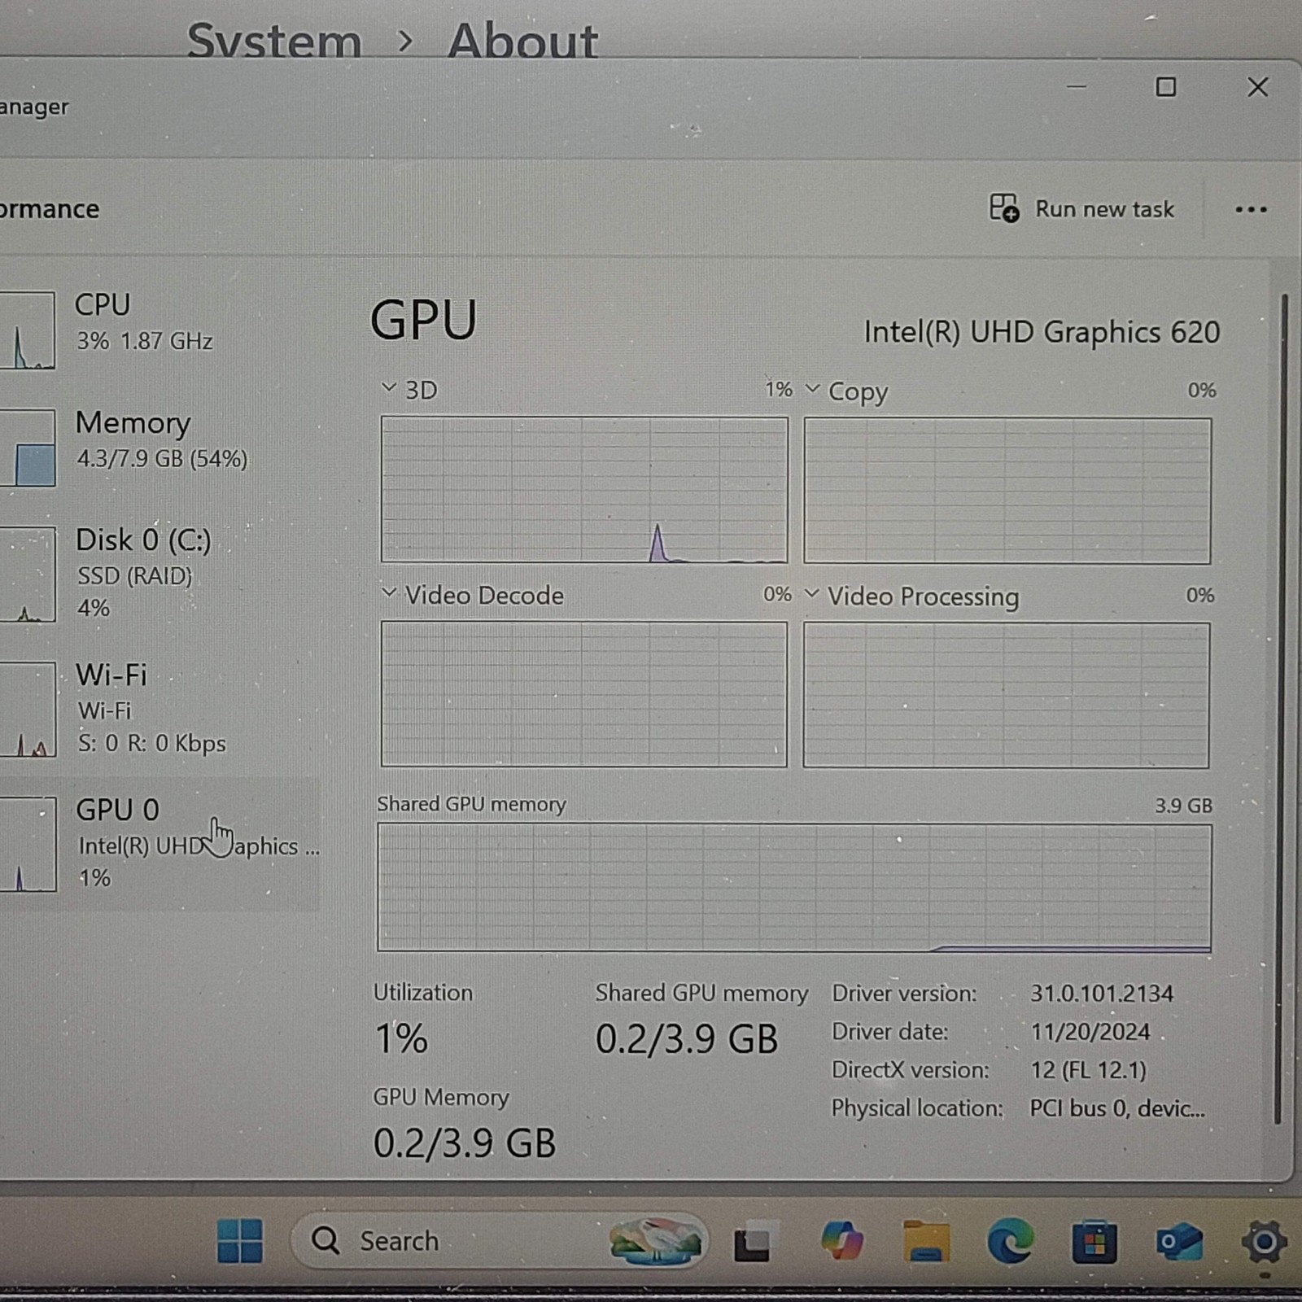Click the driver version 31.0.101.2134 value
Screen dimensions: 1302x1302
(1102, 993)
